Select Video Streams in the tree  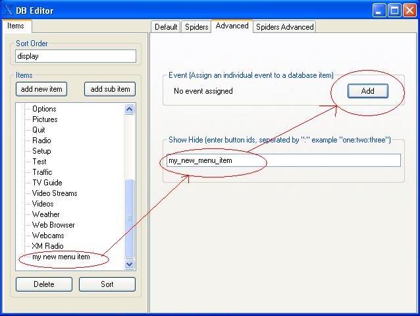[x=55, y=193]
